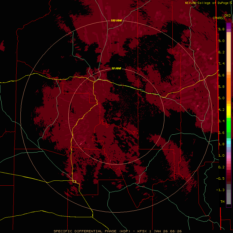Click the 2.6 legend value
The width and height of the screenshot is (233, 233).
(221, 133)
